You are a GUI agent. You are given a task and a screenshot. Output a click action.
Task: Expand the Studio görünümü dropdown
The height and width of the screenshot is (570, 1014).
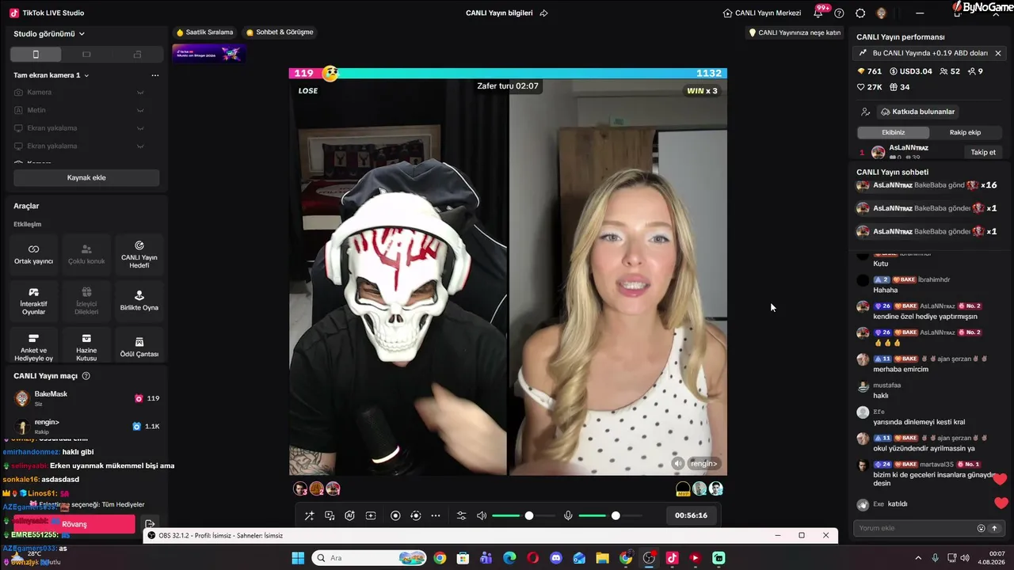(x=49, y=34)
